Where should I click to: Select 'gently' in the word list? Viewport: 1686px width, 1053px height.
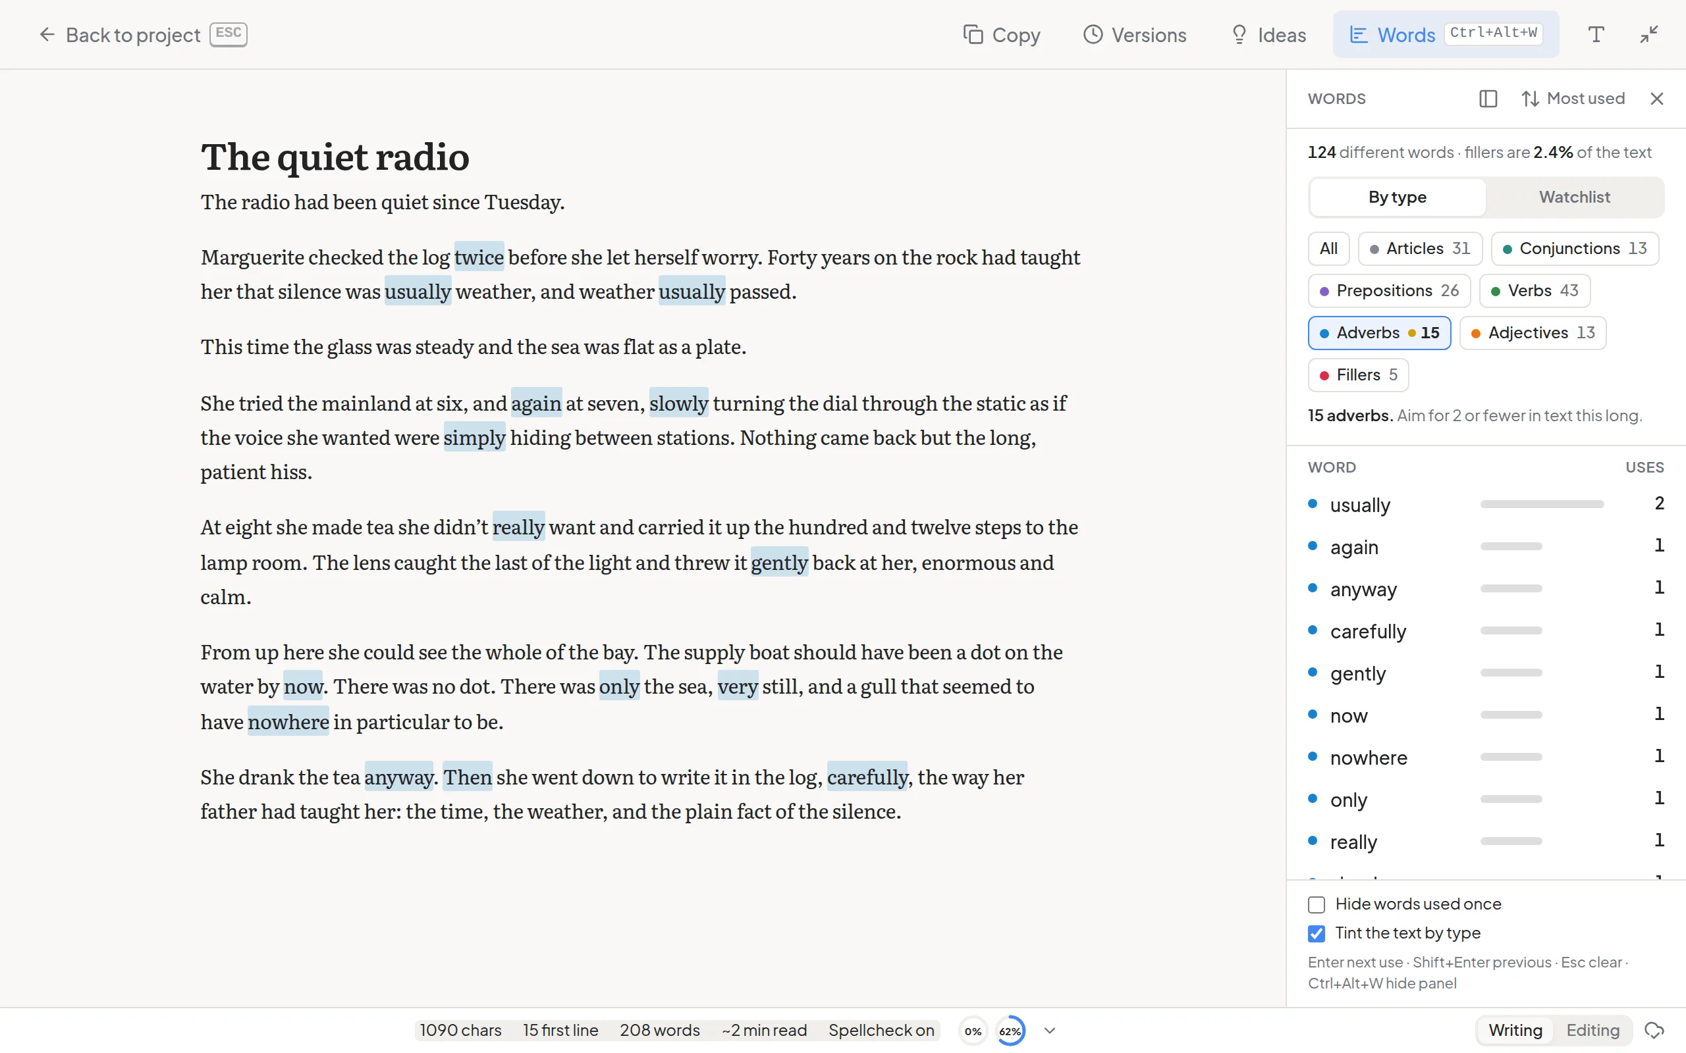click(1486, 673)
